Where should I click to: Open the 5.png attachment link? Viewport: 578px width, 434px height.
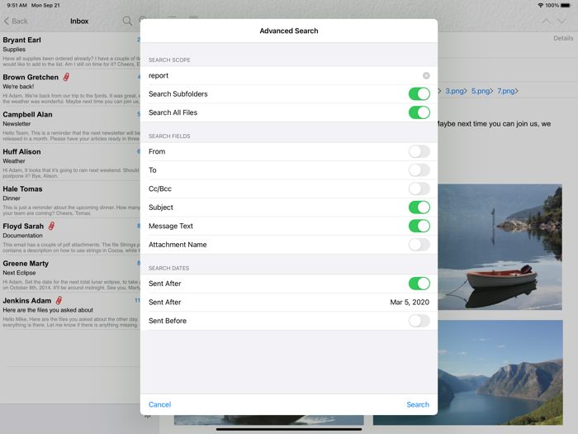pyautogui.click(x=481, y=91)
